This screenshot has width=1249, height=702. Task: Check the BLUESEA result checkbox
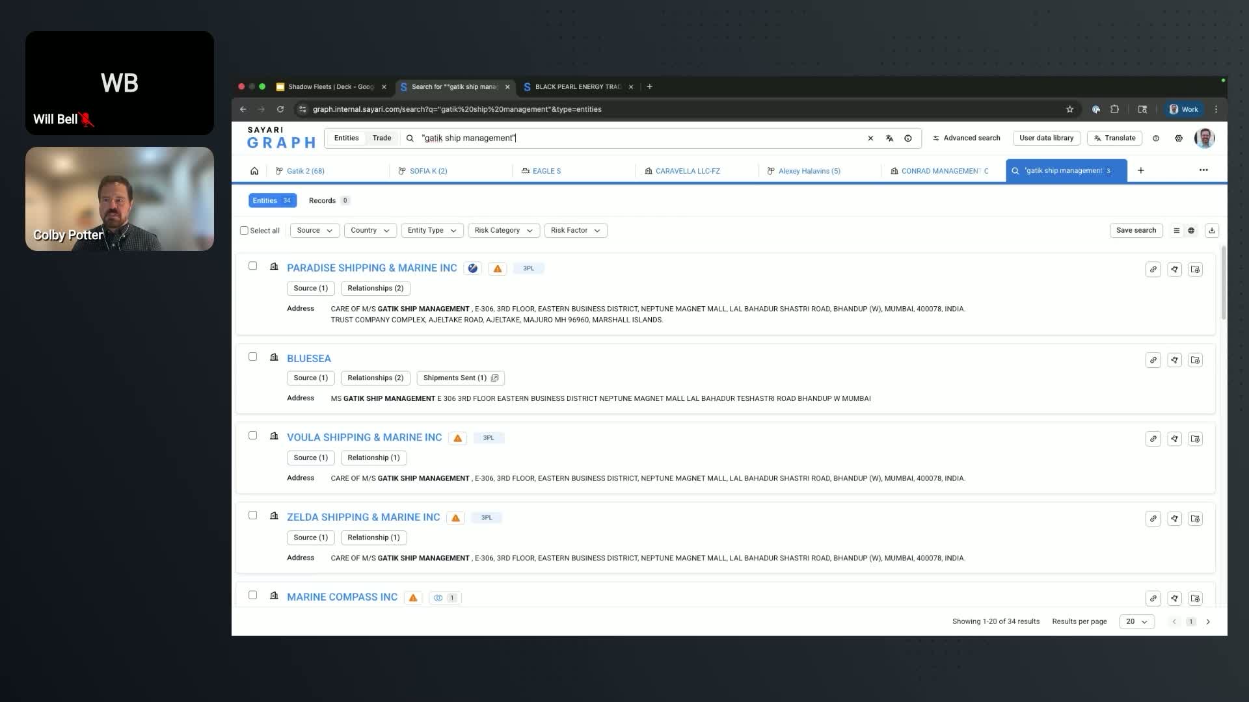(x=253, y=357)
